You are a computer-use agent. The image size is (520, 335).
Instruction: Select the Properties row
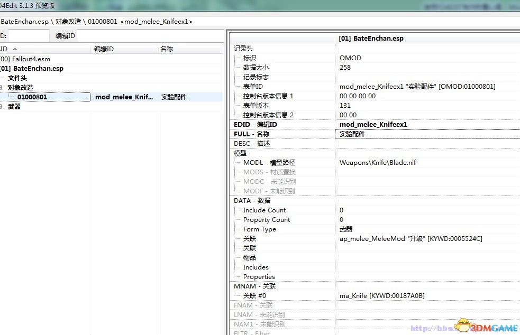coord(259,277)
